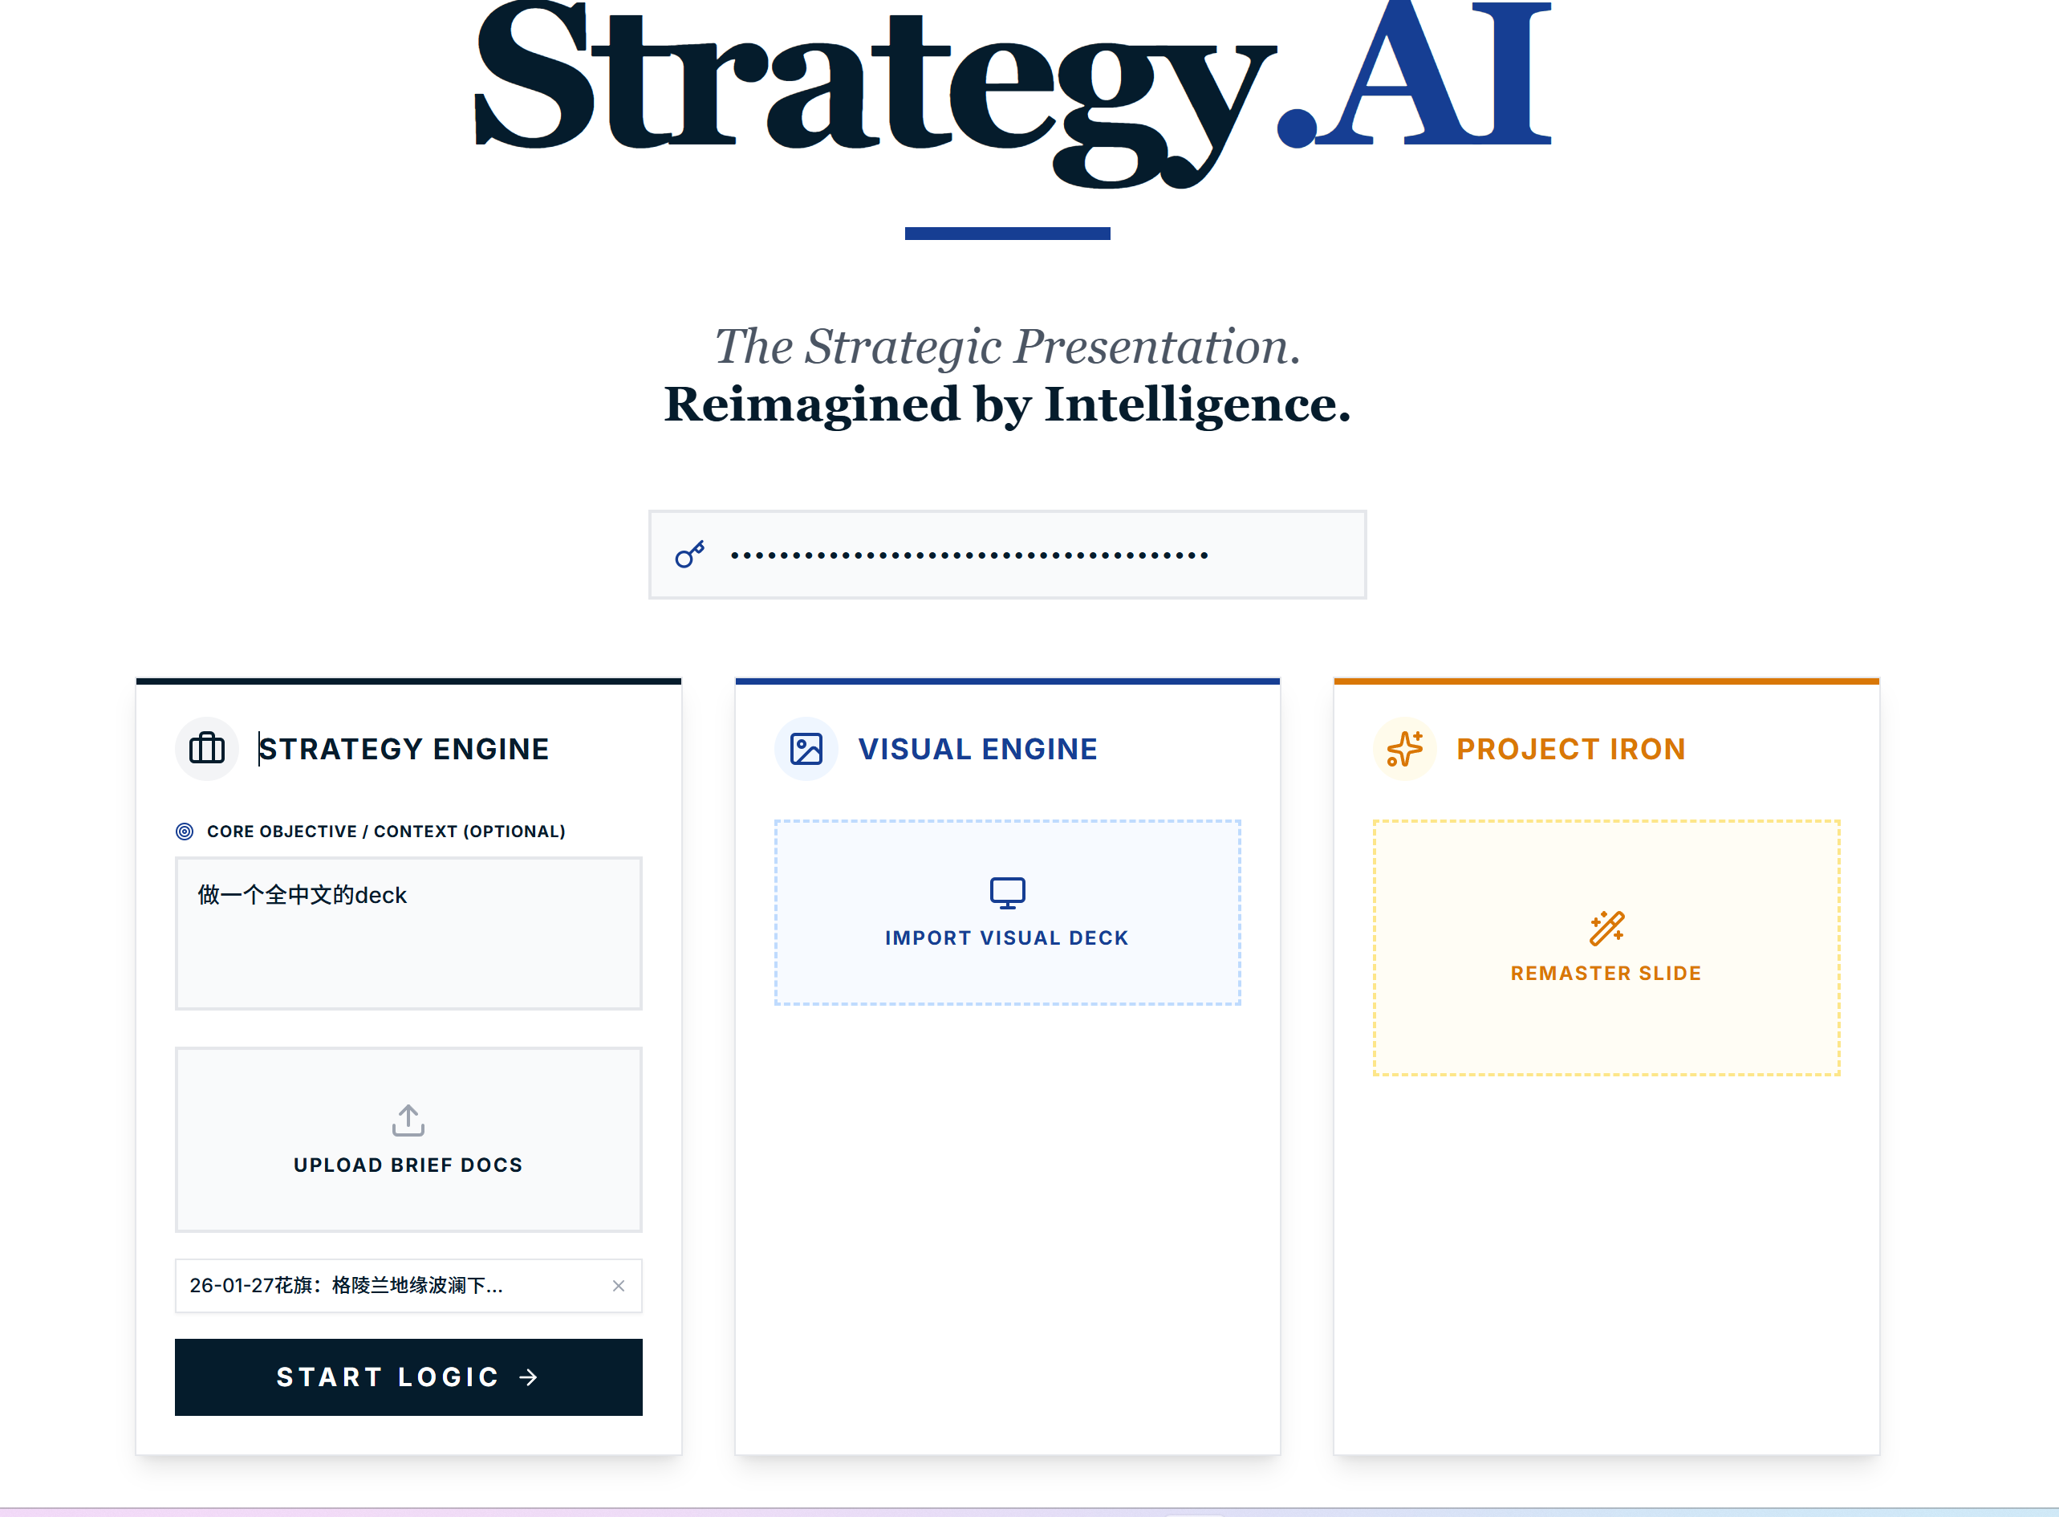Click the upload arrow icon

[x=408, y=1120]
